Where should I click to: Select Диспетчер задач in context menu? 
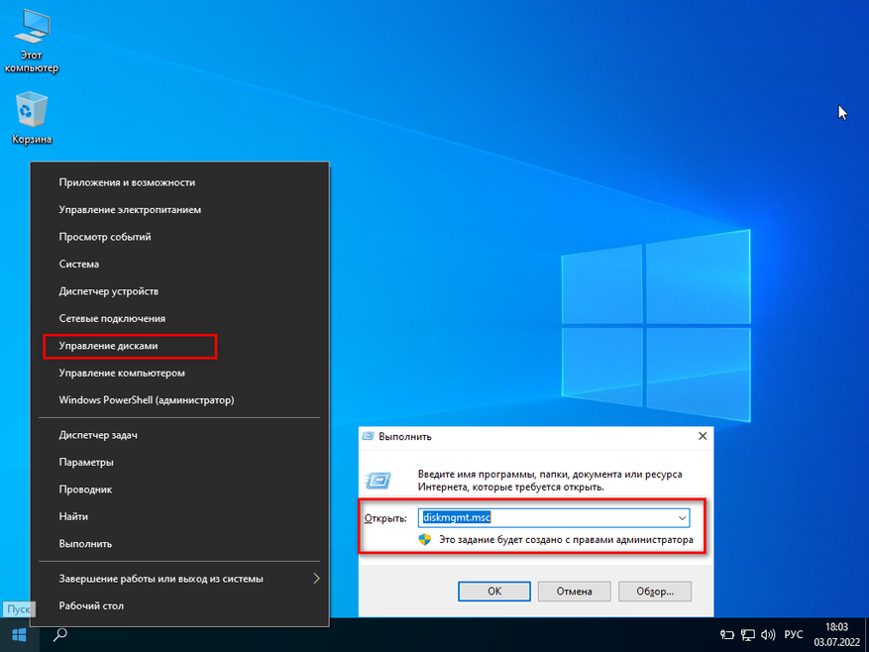click(x=97, y=435)
